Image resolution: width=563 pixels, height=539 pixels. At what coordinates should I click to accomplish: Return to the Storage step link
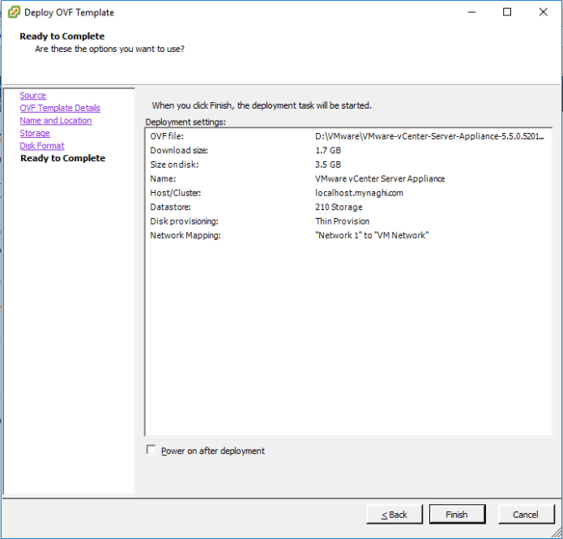[35, 133]
